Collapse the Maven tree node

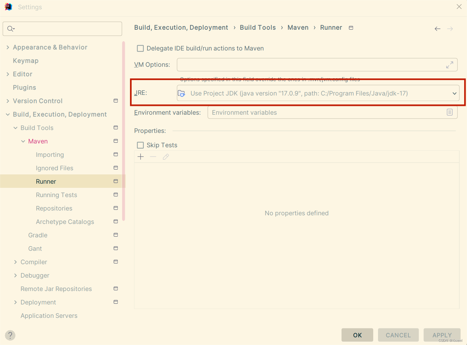coord(23,141)
